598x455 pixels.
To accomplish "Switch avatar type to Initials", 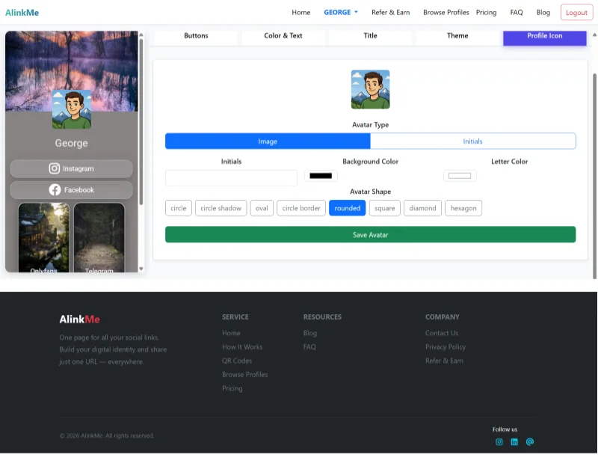I will (x=473, y=141).
